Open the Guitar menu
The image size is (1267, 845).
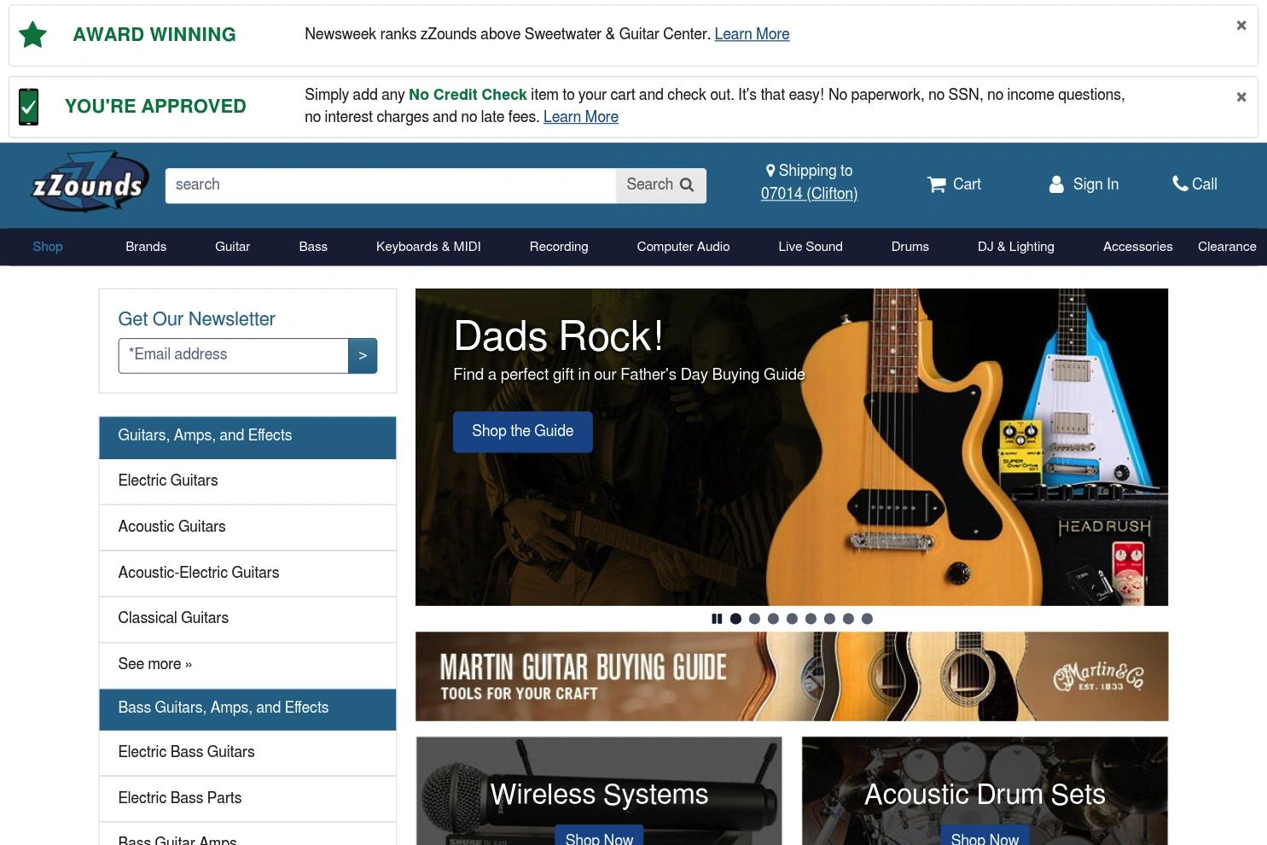point(232,247)
